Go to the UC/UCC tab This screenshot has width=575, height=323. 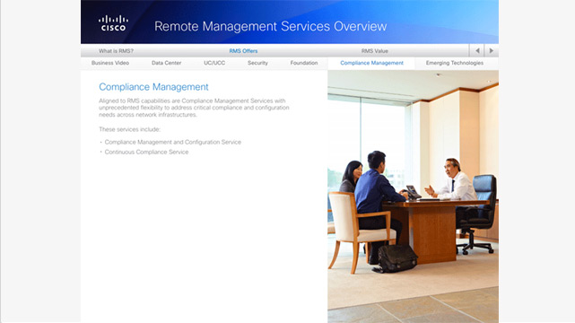(214, 63)
